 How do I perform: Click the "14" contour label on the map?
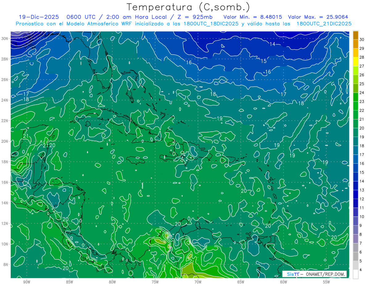click(x=272, y=44)
